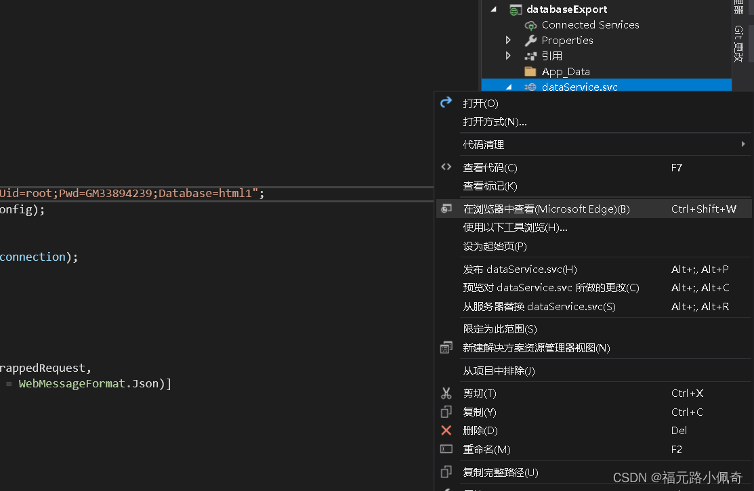
Task: Select 发布 dataService.svc(H) menu item
Action: click(x=520, y=270)
